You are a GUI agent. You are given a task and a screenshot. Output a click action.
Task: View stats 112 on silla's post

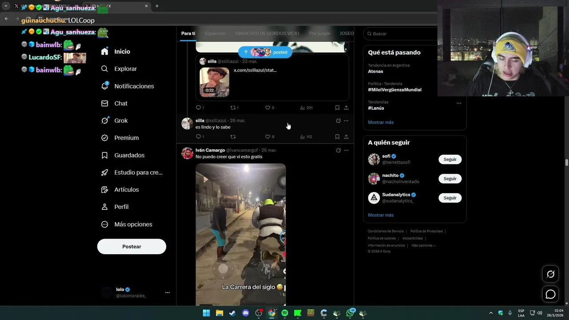click(306, 137)
